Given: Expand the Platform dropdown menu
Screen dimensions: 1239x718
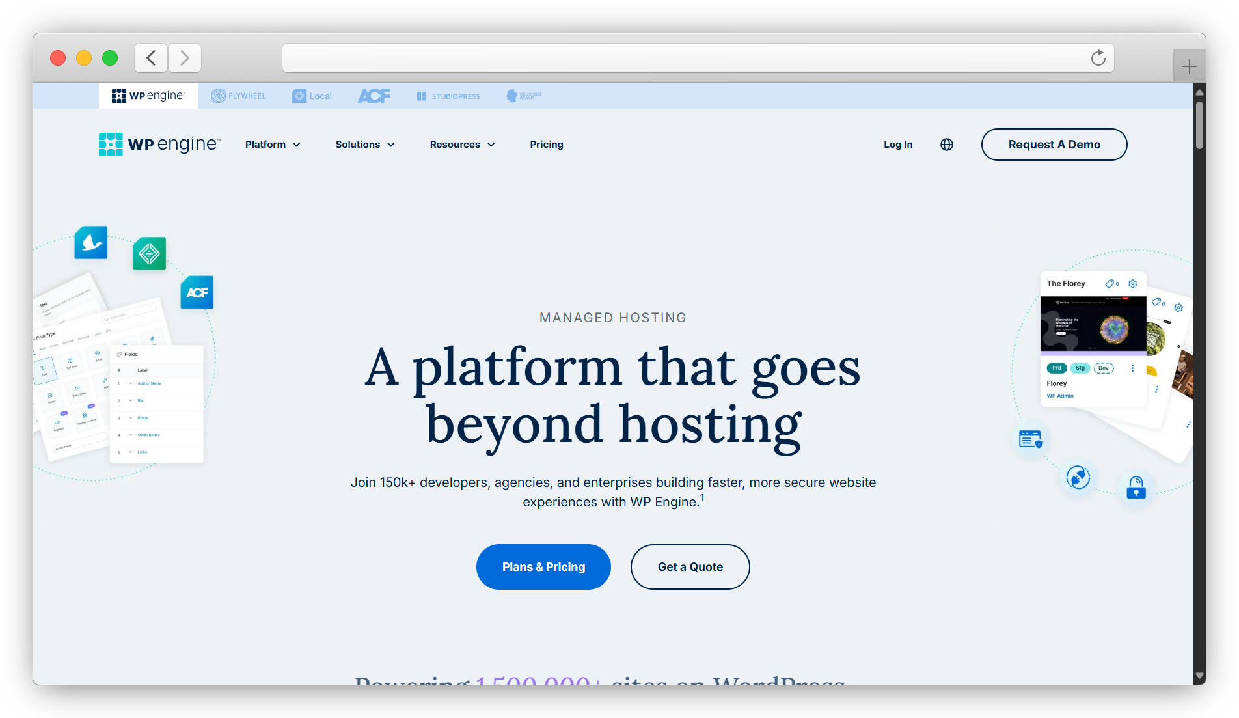Looking at the screenshot, I should 273,145.
